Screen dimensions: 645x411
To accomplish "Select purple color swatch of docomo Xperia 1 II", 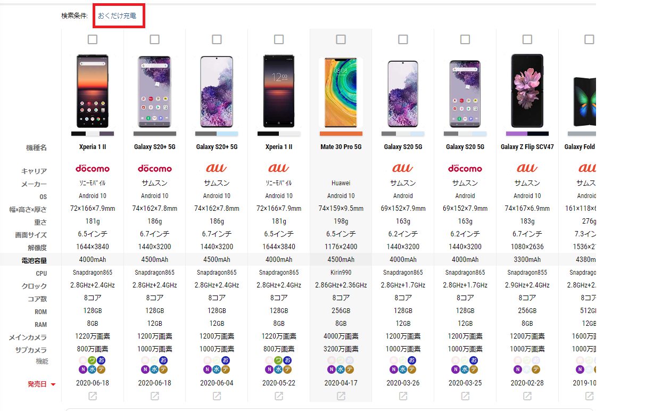I will 107,134.
